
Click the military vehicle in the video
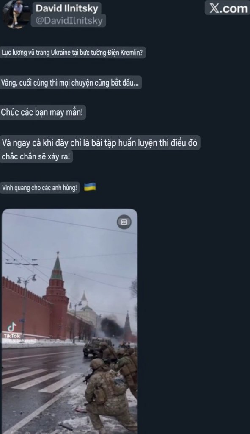[x=94, y=348]
